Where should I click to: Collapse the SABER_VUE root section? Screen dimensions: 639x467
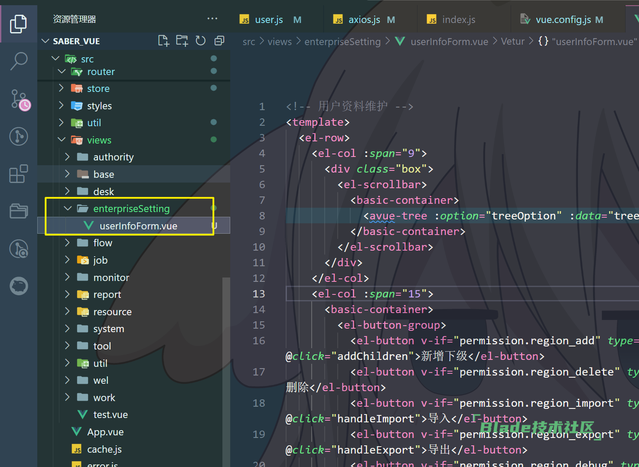point(45,41)
